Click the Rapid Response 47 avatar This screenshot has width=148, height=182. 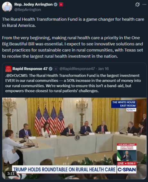pyautogui.click(x=8, y=69)
